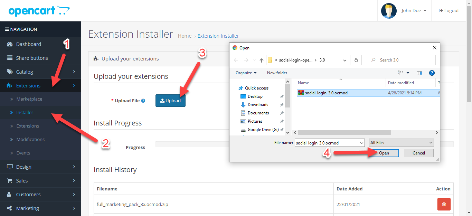Image resolution: width=472 pixels, height=216 pixels.
Task: Click the File name input field
Action: click(330, 143)
